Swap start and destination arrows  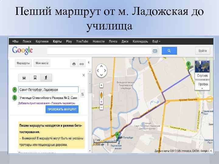tap(82, 94)
